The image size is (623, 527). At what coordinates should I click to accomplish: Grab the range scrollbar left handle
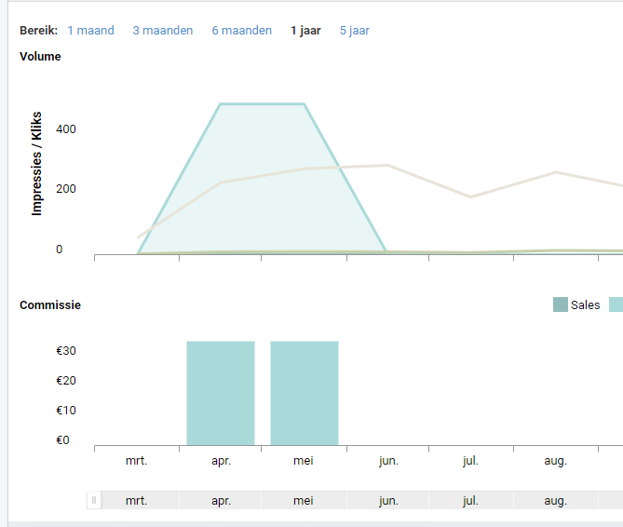click(94, 500)
